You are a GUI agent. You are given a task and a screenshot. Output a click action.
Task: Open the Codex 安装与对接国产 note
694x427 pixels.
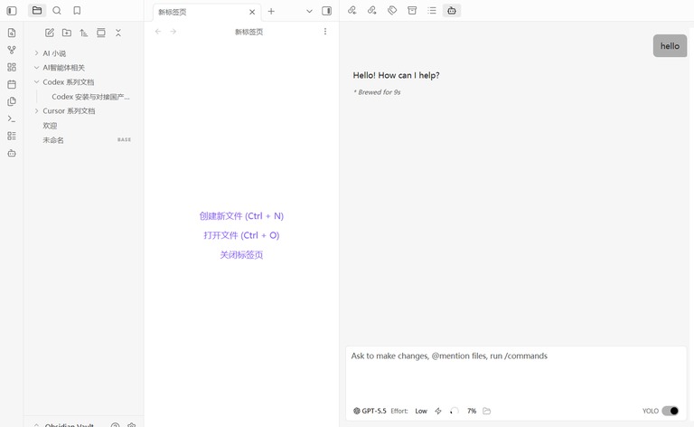coord(89,97)
